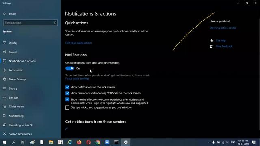
Task: Open taskbar Search
Action: point(14,142)
